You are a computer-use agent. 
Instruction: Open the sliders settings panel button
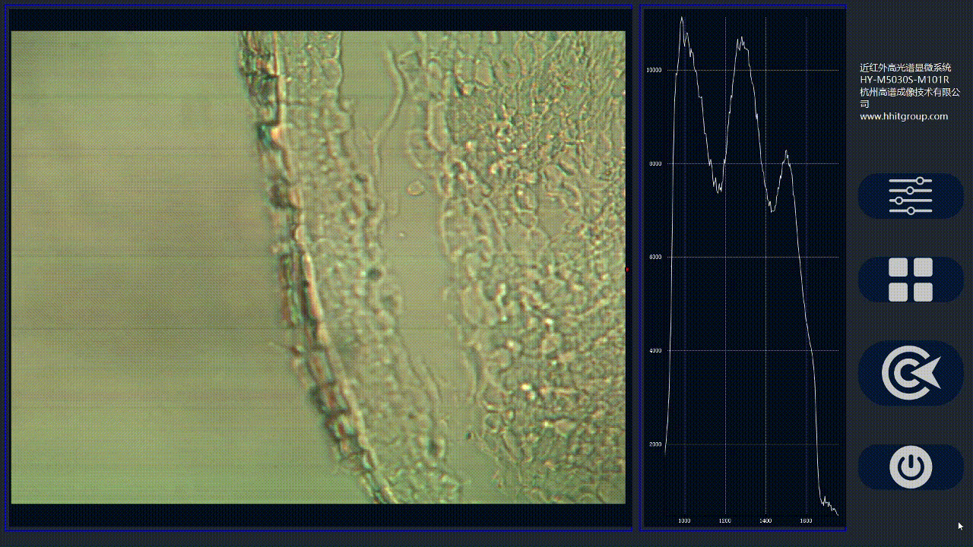[910, 196]
